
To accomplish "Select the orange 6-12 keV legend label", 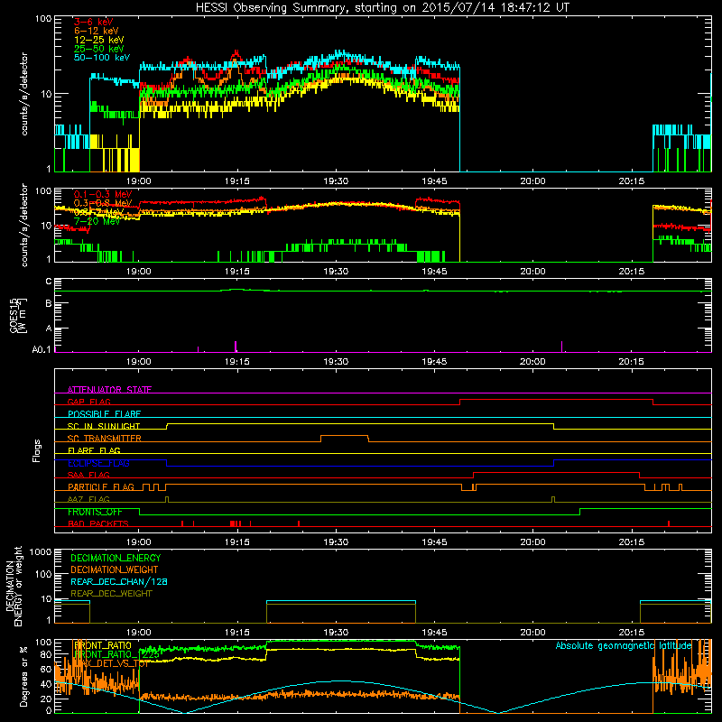I will 96,31.
